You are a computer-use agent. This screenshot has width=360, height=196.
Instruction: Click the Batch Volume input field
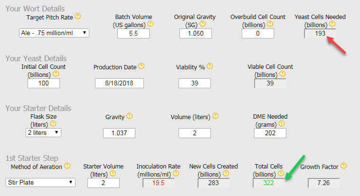pos(133,33)
